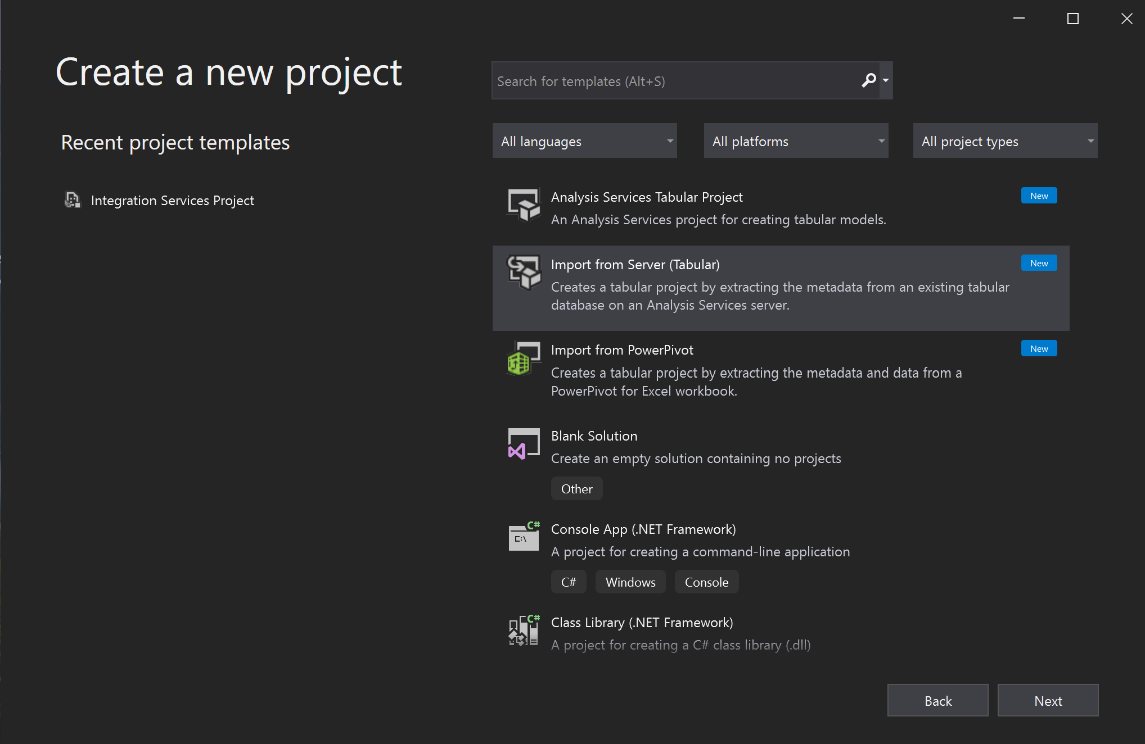The width and height of the screenshot is (1145, 744).
Task: Expand the search options arrow
Action: tap(886, 80)
